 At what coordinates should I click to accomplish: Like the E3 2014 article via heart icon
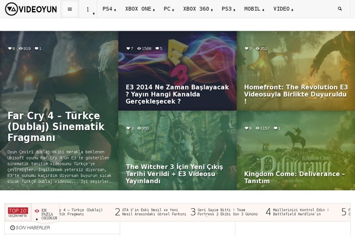128,48
